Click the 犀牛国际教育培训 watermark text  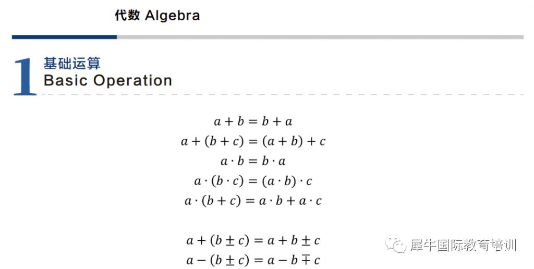click(463, 245)
